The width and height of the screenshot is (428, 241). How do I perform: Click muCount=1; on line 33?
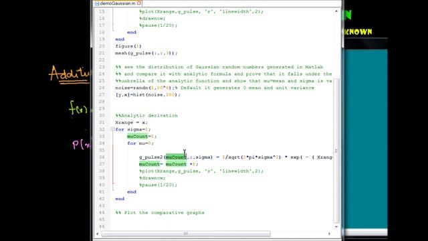[x=142, y=137]
